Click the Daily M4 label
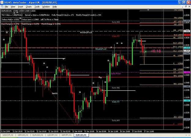The height and width of the screenshot is (138, 191). click(x=116, y=22)
